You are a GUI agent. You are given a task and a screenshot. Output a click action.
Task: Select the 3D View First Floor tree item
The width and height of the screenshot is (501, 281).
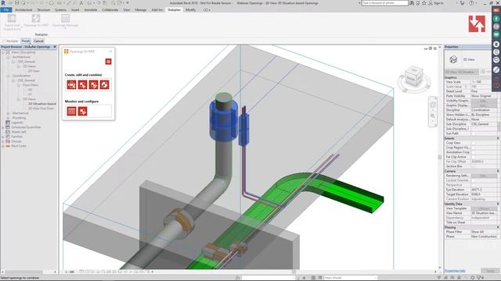41,108
